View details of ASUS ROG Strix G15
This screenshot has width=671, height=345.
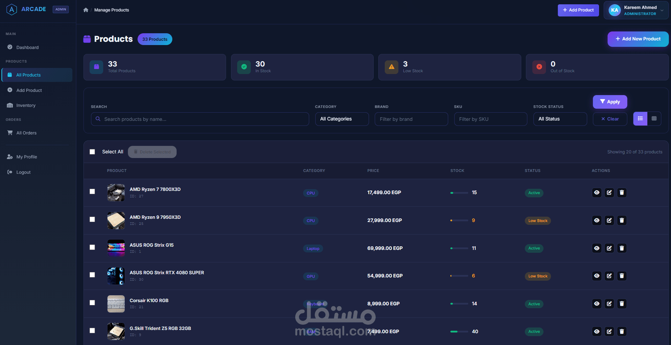596,248
